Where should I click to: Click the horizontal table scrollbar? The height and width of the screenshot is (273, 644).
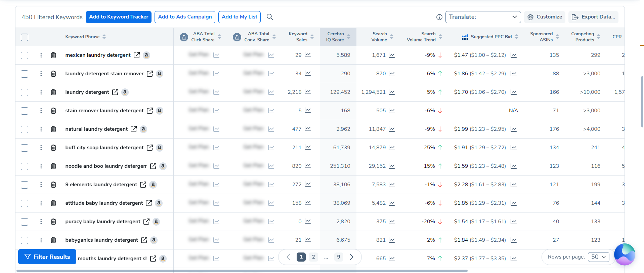coord(242,271)
